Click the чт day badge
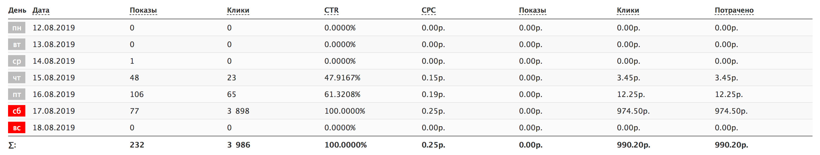The height and width of the screenshot is (155, 820). pos(16,78)
